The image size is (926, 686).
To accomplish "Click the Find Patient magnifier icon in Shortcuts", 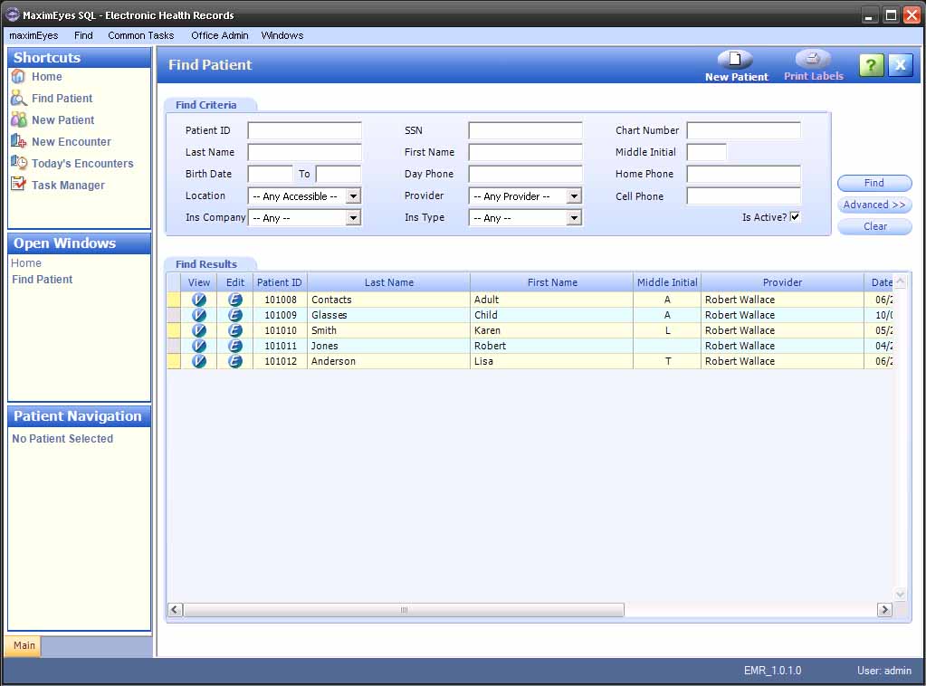I will point(18,98).
